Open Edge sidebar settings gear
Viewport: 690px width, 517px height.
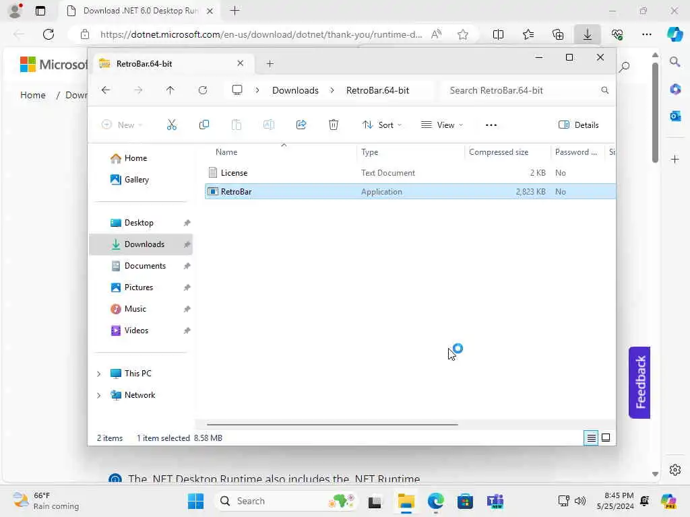(x=675, y=469)
